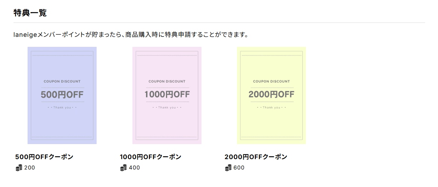Open the blue 500円OFF coupon image
The height and width of the screenshot is (187, 438).
[x=62, y=95]
